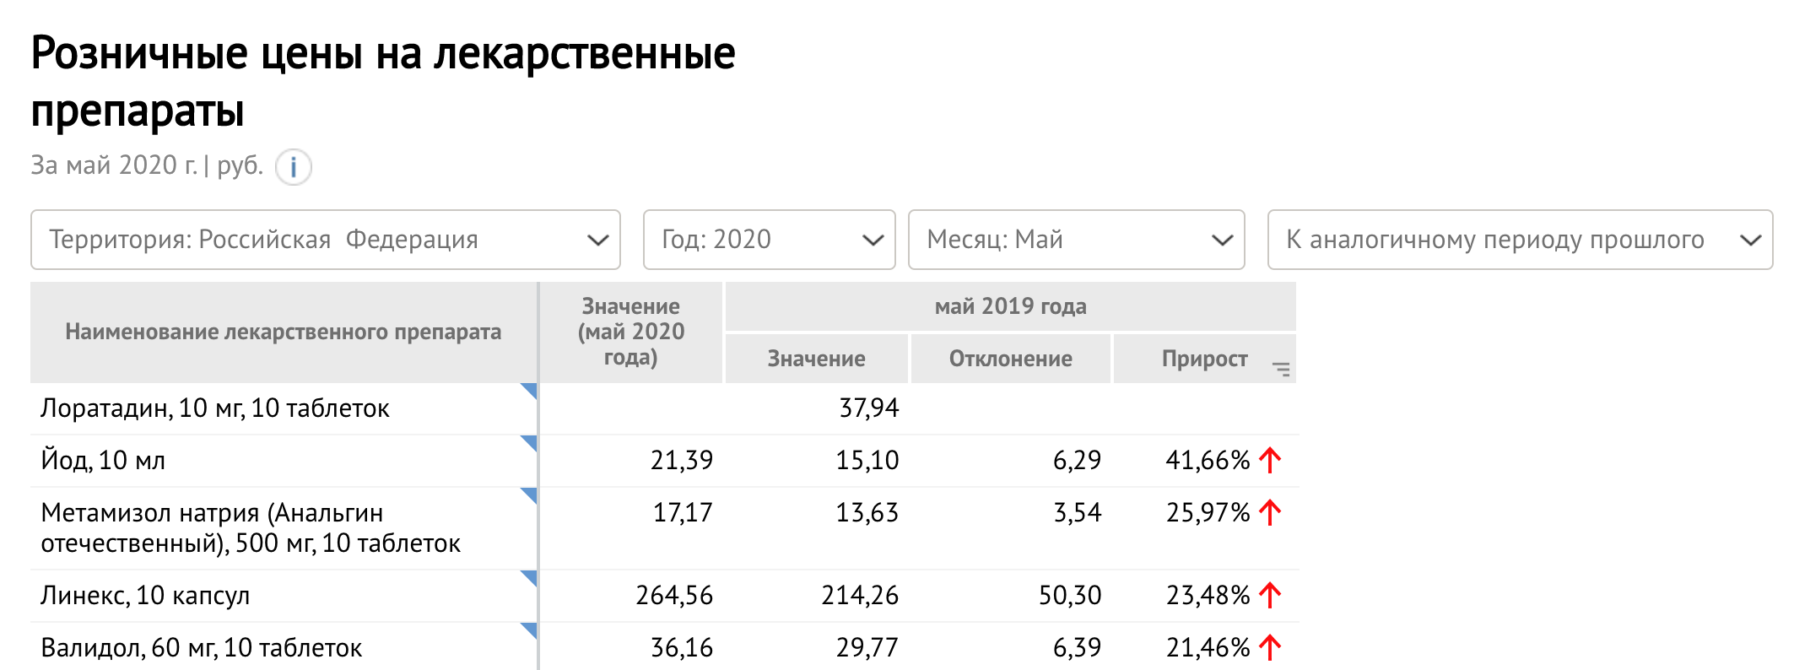Expand the comparison period dropdown

click(1521, 240)
